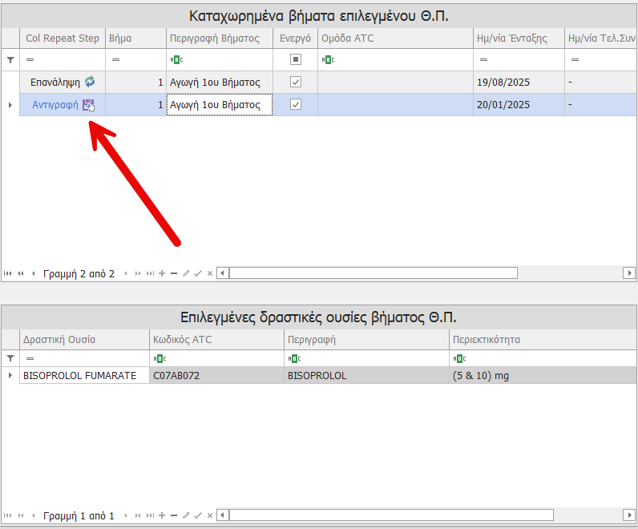This screenshot has height=529, width=638.
Task: Toggle Ενεργό checkbox in the first step row
Action: pos(296,82)
